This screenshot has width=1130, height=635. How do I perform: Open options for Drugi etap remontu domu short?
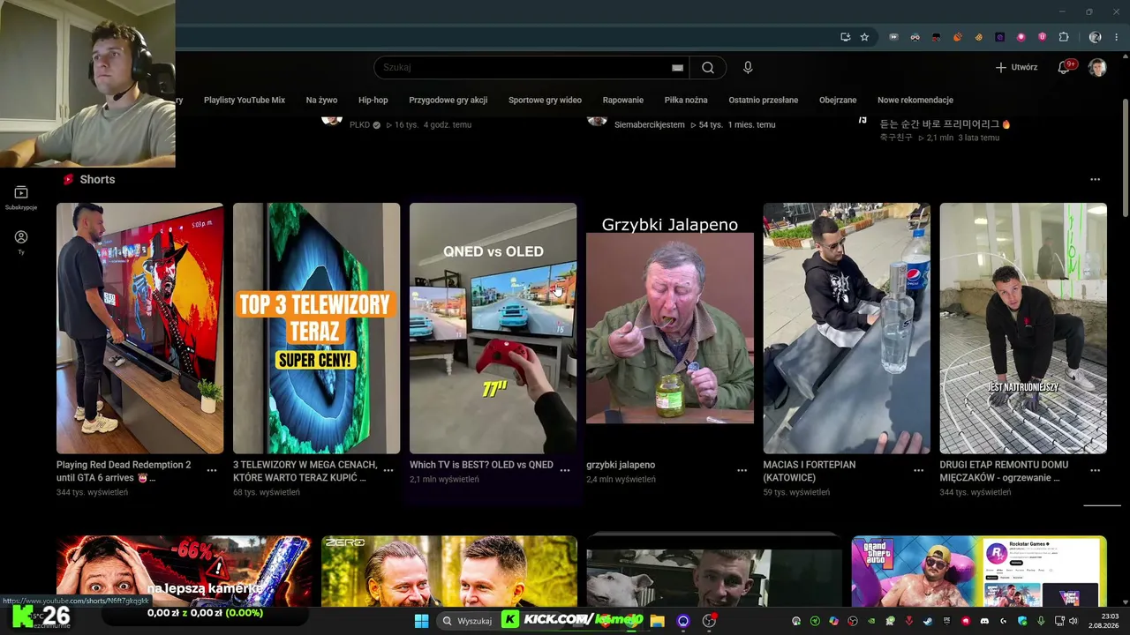tap(1095, 471)
